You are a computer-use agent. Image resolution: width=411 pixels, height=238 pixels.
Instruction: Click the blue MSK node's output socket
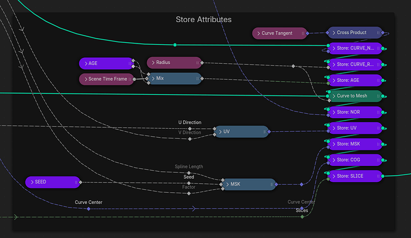(x=276, y=184)
